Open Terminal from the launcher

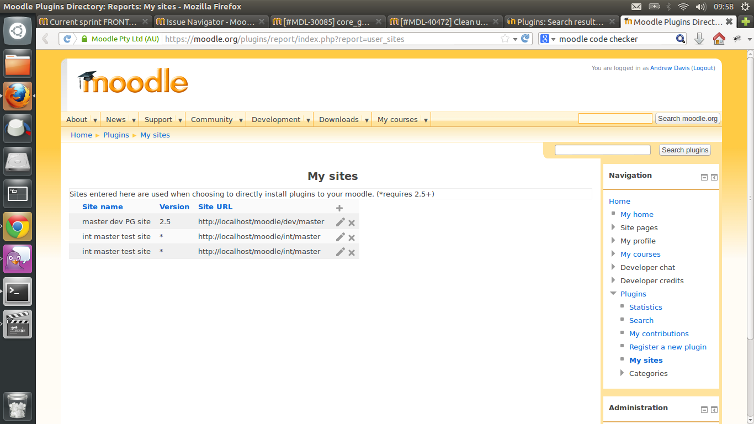18,291
